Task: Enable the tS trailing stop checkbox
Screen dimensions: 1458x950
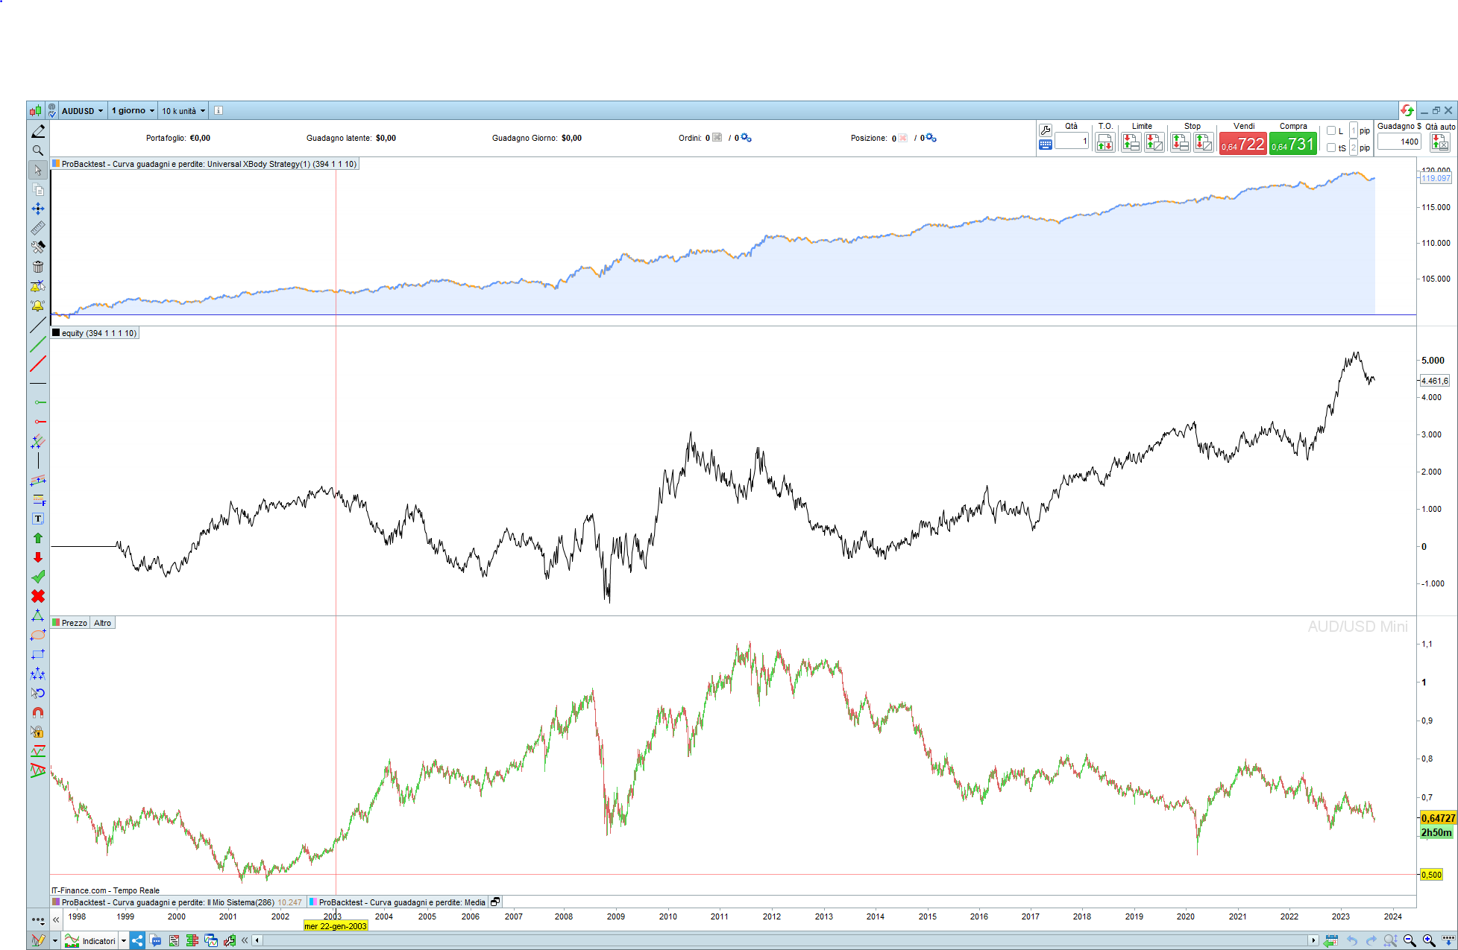Action: [1331, 148]
